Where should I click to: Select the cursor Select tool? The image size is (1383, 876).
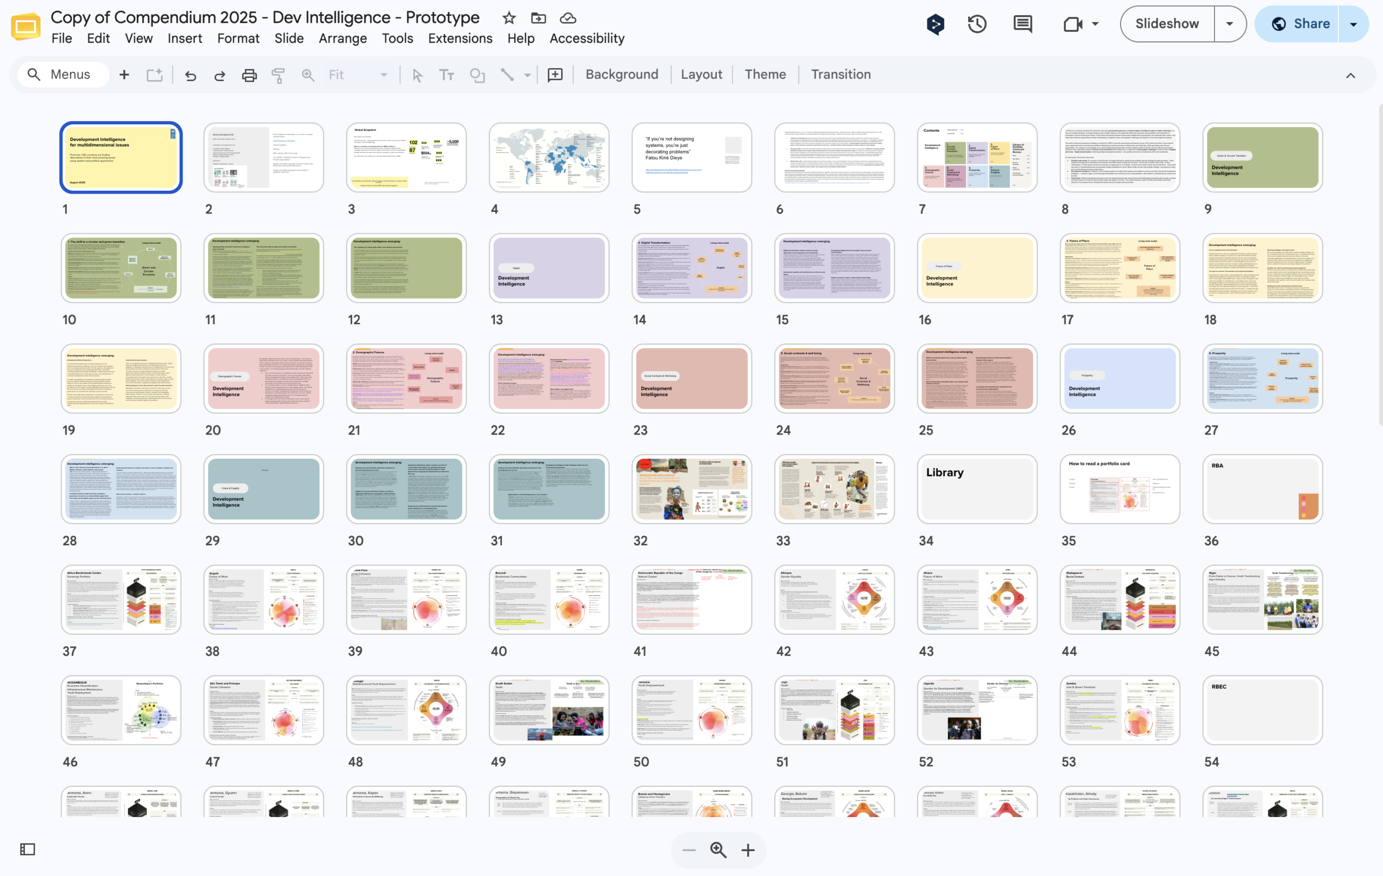click(x=418, y=75)
